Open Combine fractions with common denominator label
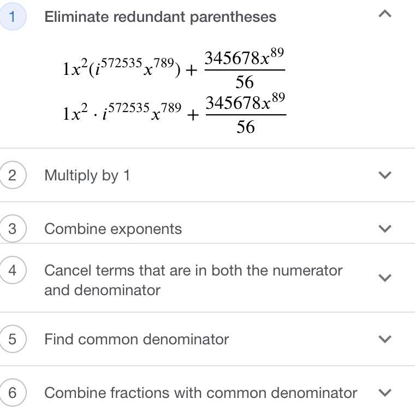This screenshot has width=415, height=416. click(x=200, y=392)
